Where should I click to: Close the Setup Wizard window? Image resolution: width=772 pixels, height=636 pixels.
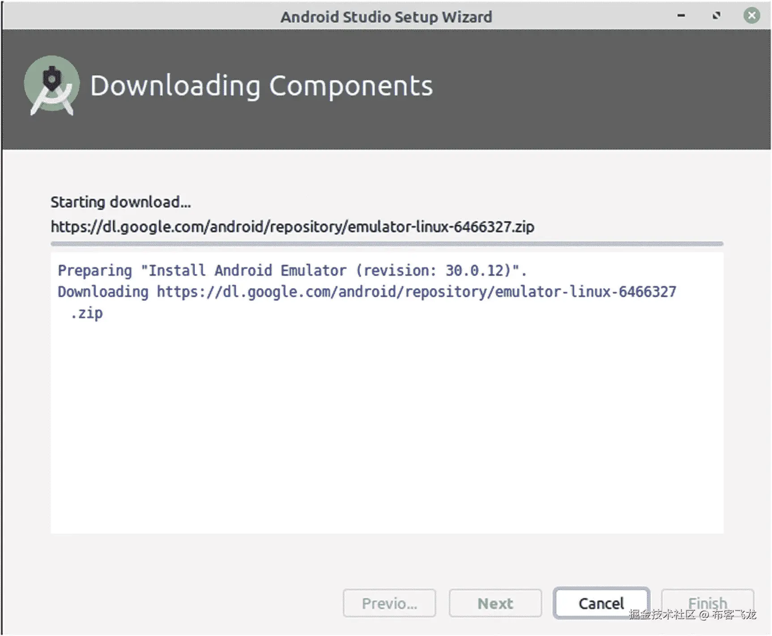[x=752, y=16]
